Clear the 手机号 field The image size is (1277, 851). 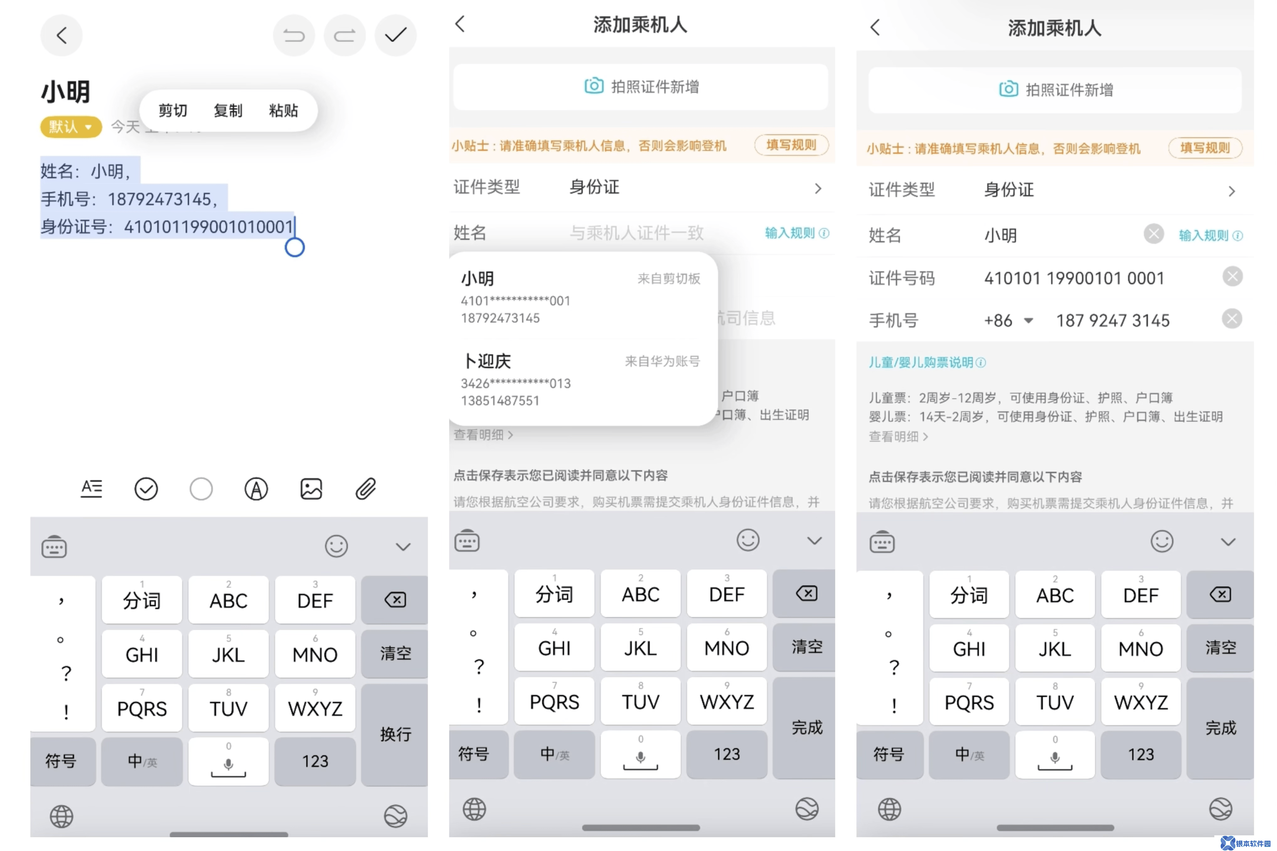pos(1232,319)
